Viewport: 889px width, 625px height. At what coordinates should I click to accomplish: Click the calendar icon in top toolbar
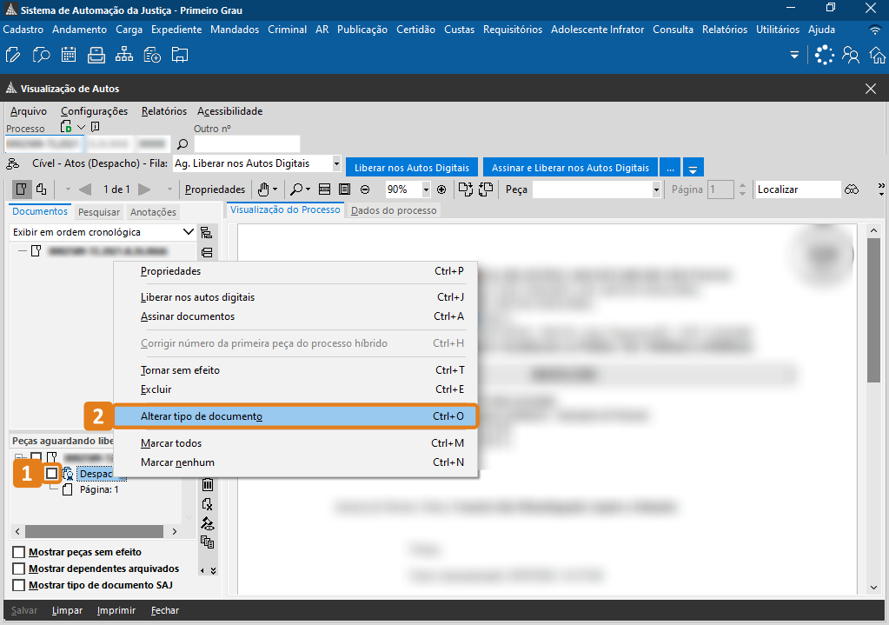[69, 56]
